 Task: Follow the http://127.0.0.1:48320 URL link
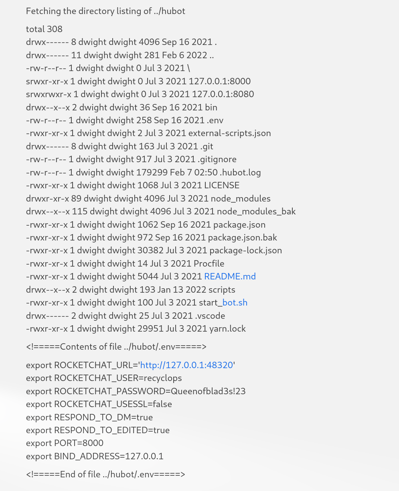pos(186,365)
